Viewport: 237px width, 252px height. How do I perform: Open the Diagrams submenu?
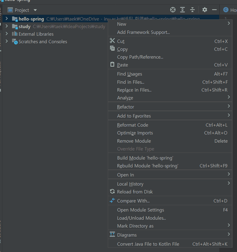170,235
